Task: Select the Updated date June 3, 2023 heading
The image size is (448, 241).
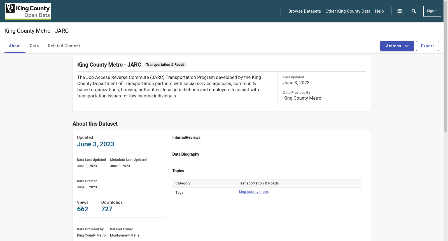Action: click(96, 144)
